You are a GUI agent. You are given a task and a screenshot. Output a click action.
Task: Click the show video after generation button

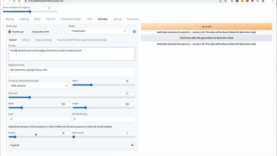tap(206, 38)
